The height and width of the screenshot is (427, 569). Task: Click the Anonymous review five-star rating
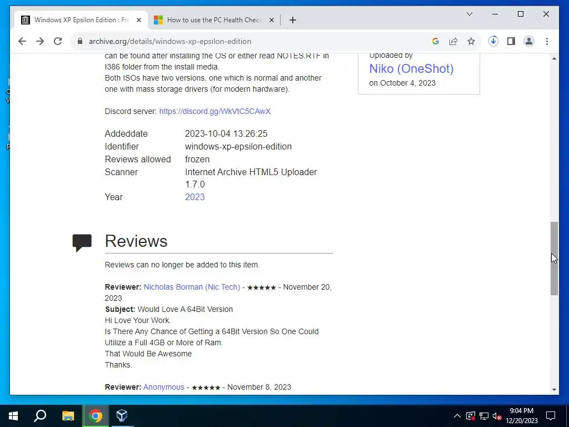click(x=206, y=388)
